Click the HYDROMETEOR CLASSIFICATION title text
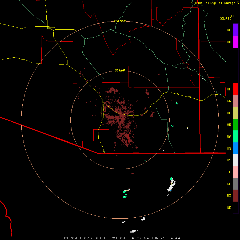The height and width of the screenshot is (240, 240). [94, 238]
